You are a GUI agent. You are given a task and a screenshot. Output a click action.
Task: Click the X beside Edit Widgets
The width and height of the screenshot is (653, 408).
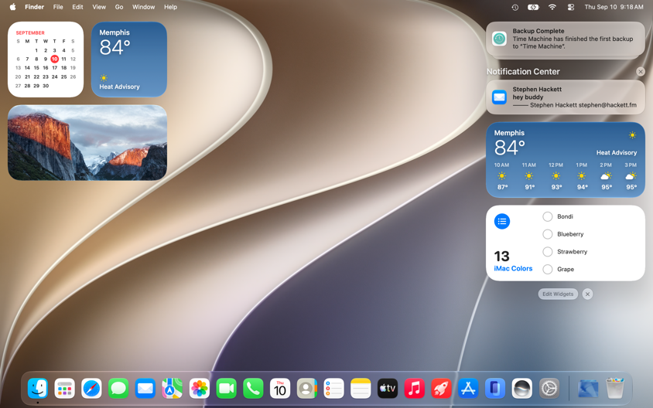click(587, 294)
